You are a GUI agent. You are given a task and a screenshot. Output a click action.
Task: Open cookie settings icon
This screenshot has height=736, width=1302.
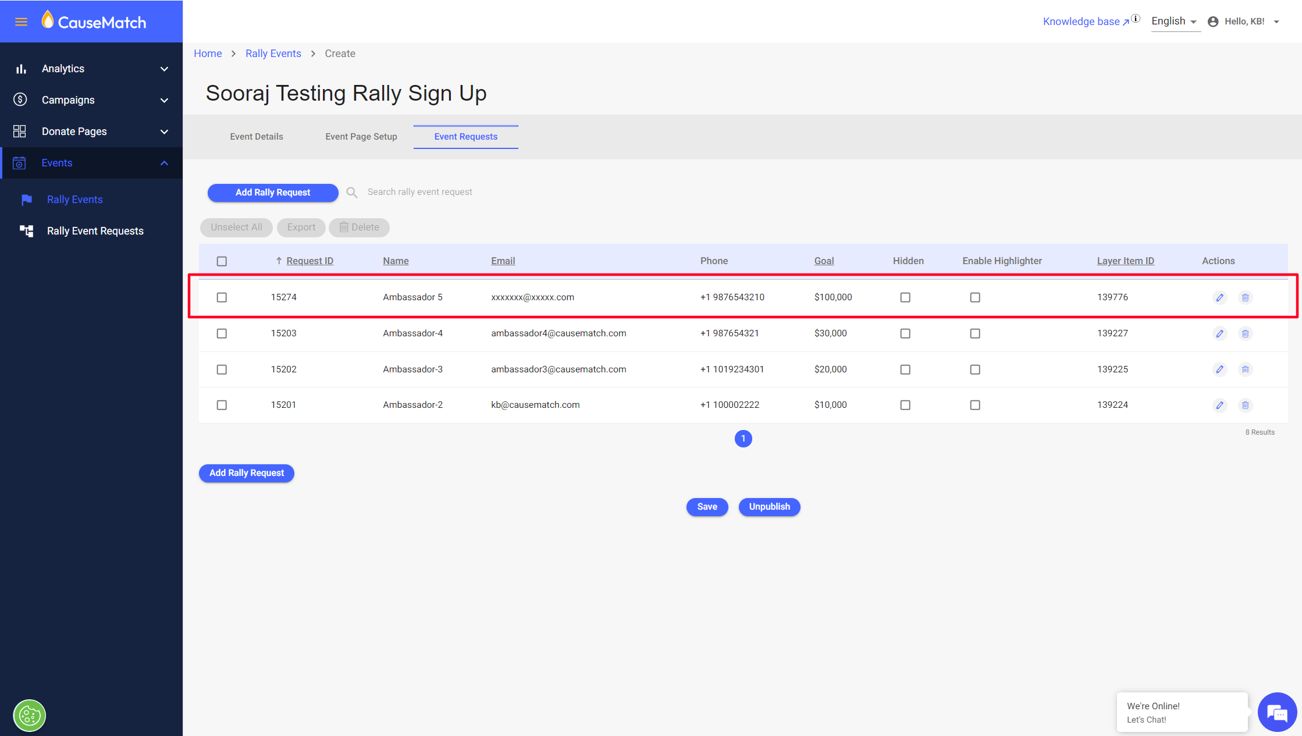[x=30, y=715]
